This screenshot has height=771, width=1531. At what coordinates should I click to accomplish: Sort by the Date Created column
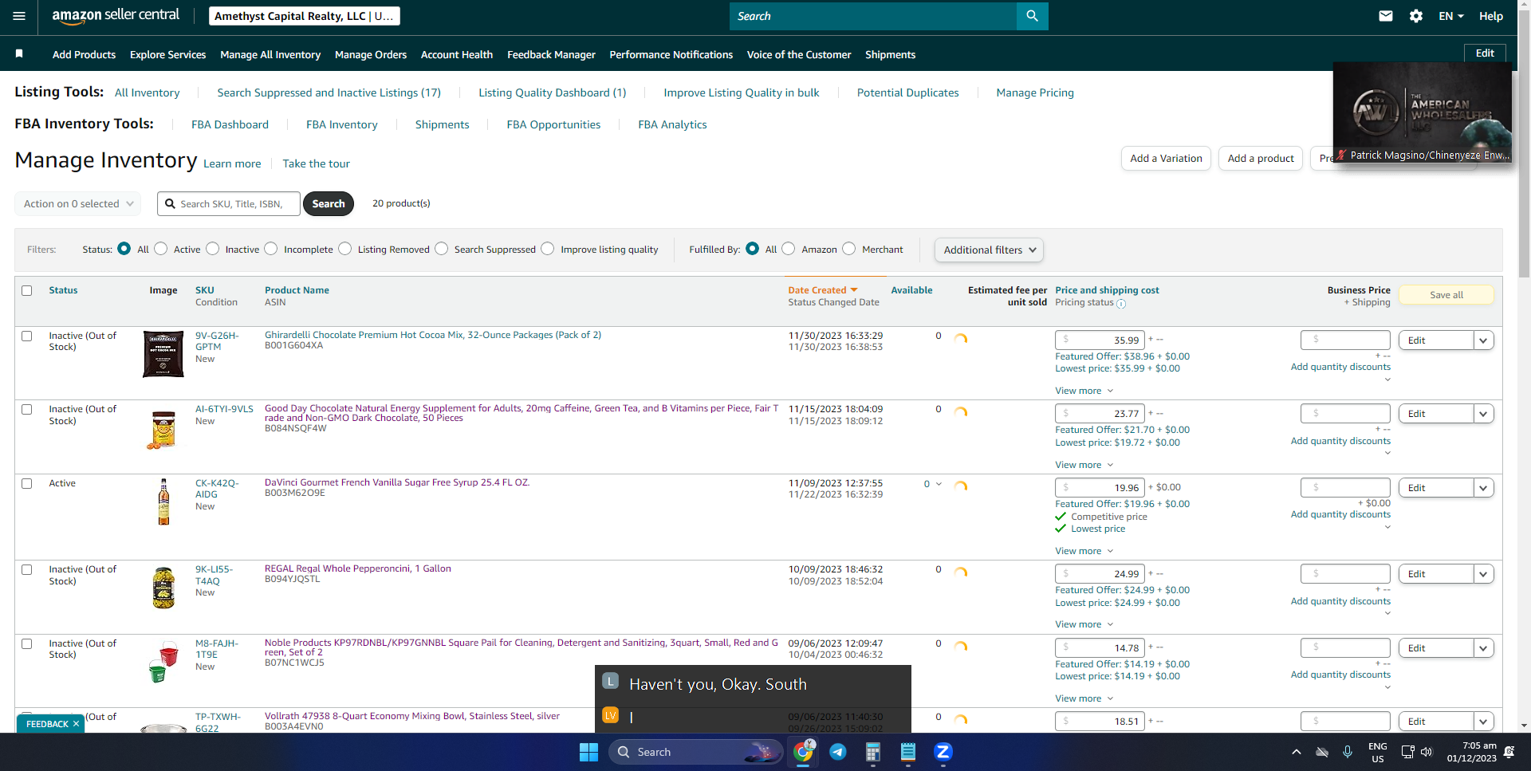(x=823, y=290)
